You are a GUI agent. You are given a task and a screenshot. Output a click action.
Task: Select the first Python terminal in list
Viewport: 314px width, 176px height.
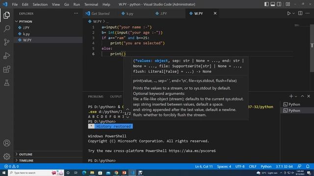[297, 104]
